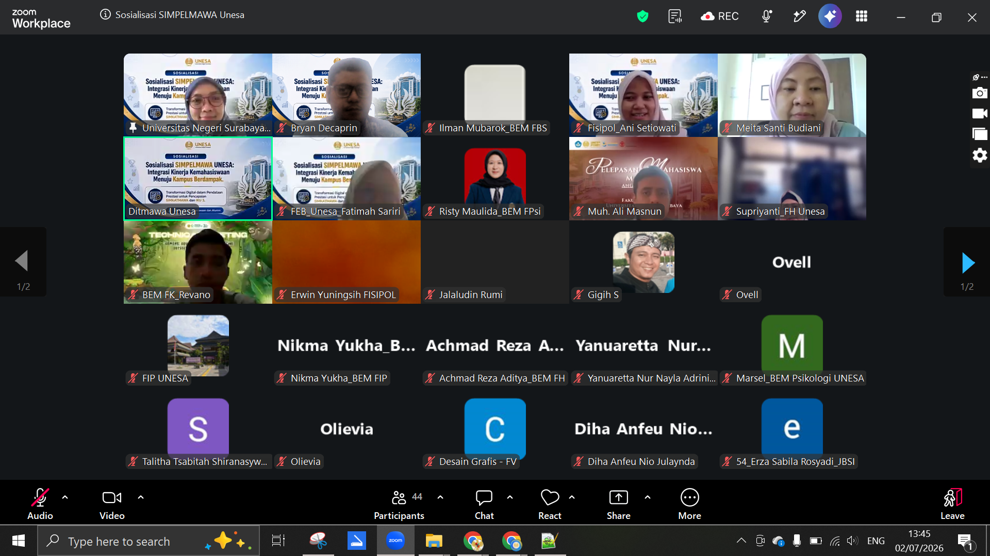Image resolution: width=990 pixels, height=556 pixels.
Task: Click the cloud REC recording indicator
Action: coord(720,16)
